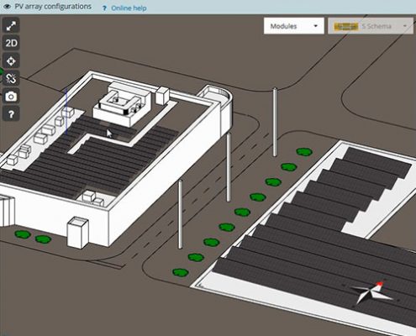Click the Modules dropdown arrow

316,26
